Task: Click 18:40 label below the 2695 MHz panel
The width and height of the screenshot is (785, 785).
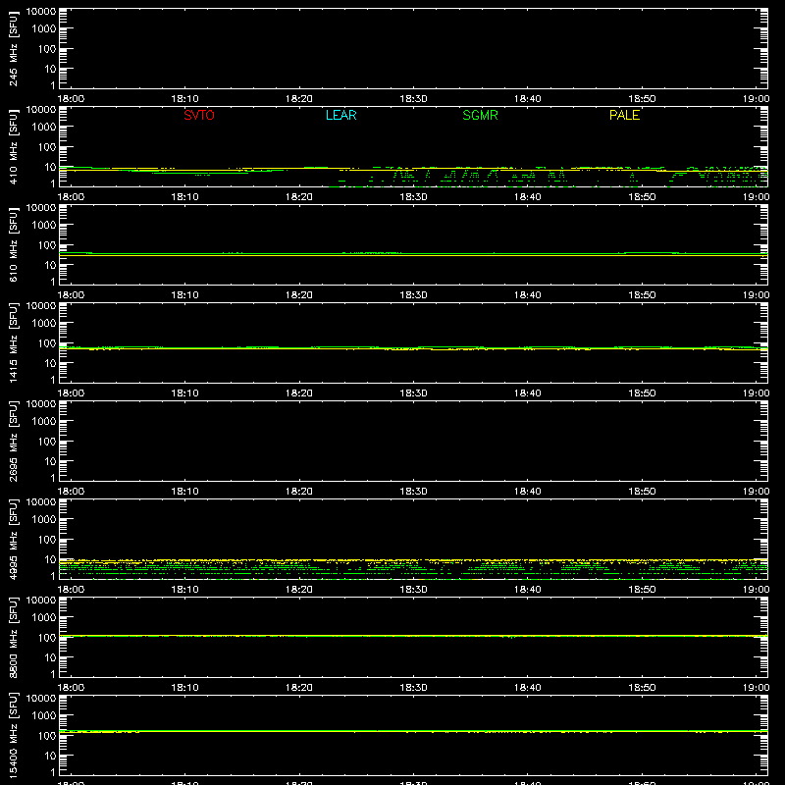Action: click(x=528, y=492)
